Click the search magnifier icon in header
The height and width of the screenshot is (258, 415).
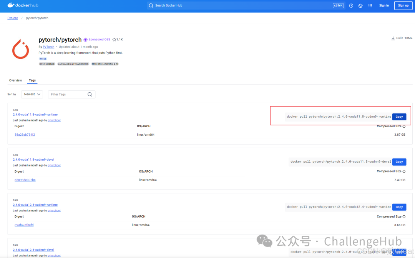[x=151, y=5]
